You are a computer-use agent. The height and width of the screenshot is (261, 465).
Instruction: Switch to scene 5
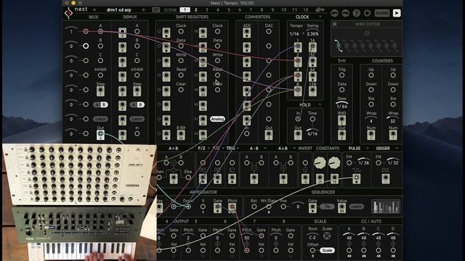(x=229, y=9)
